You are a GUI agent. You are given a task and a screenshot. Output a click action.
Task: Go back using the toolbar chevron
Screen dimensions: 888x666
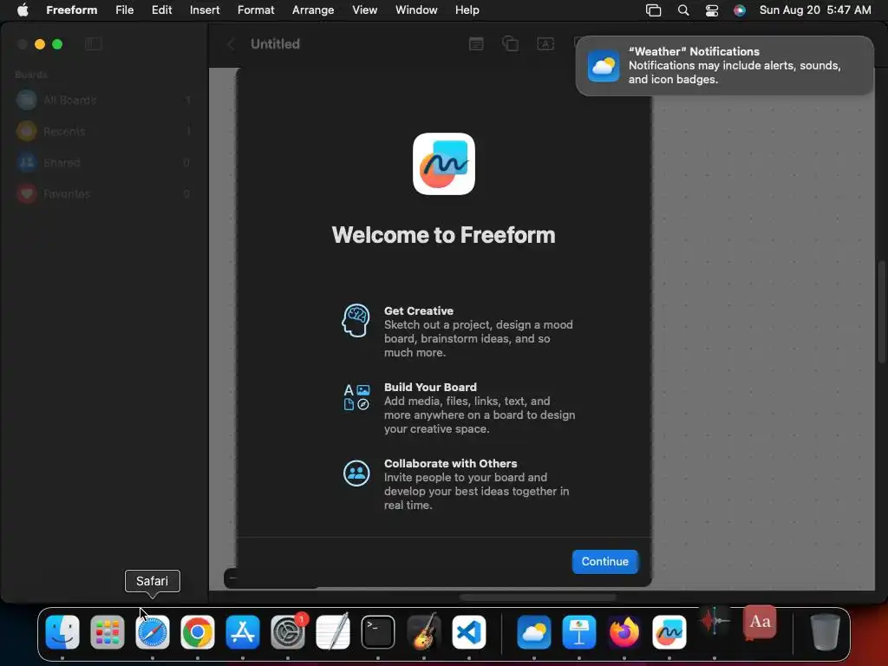[231, 43]
